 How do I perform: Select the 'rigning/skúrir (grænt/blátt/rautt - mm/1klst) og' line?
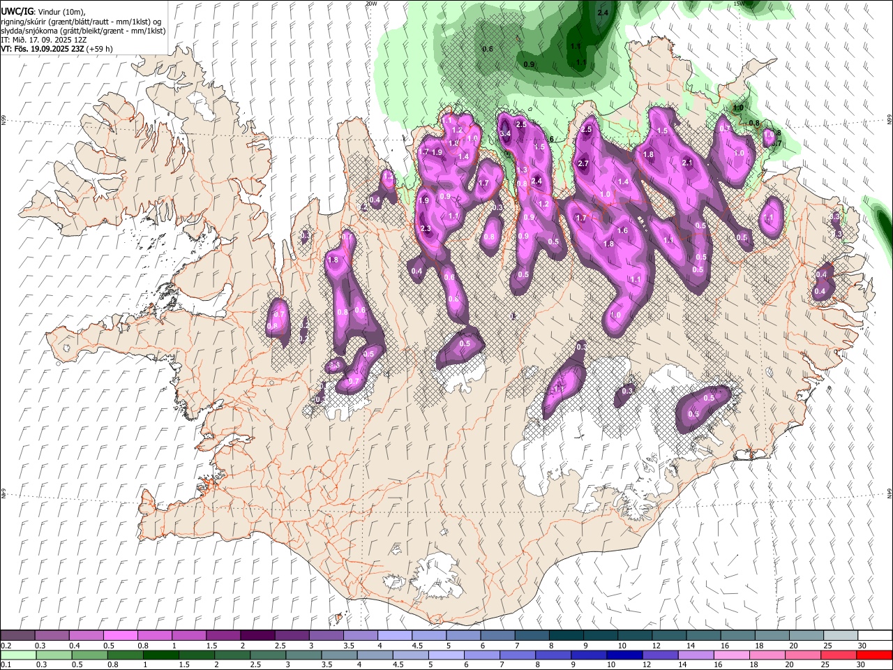[x=81, y=22]
